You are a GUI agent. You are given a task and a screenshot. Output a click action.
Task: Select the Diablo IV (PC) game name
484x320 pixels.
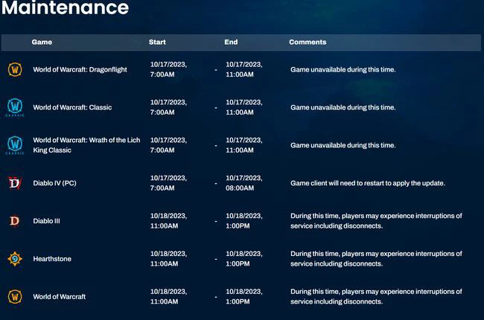(54, 183)
